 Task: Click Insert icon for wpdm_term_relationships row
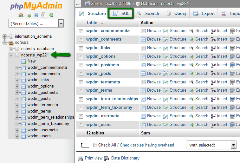tap(213, 99)
